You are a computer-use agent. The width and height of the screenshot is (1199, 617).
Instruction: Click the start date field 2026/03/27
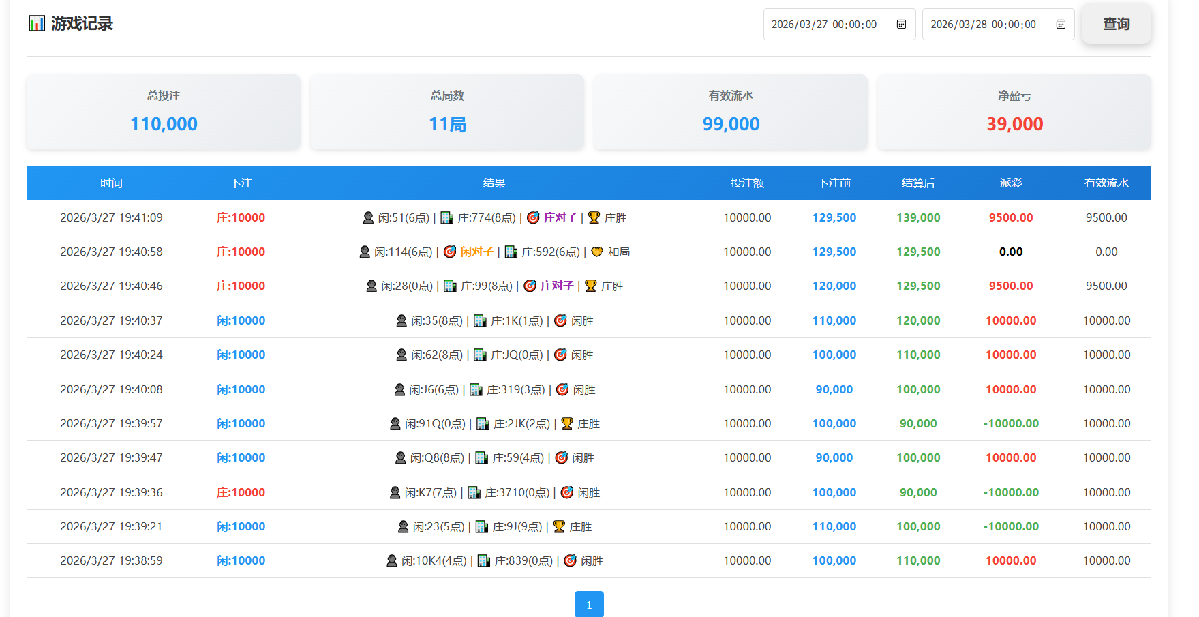823,25
